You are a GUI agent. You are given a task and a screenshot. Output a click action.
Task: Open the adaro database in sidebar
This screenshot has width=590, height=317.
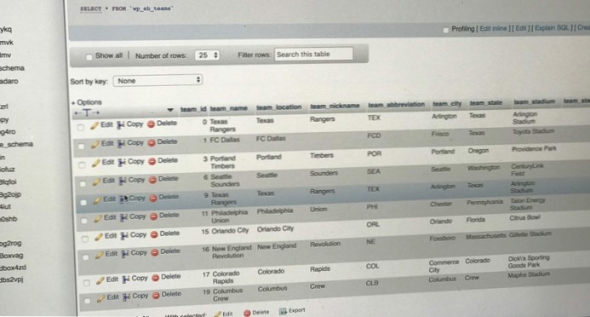pos(9,81)
